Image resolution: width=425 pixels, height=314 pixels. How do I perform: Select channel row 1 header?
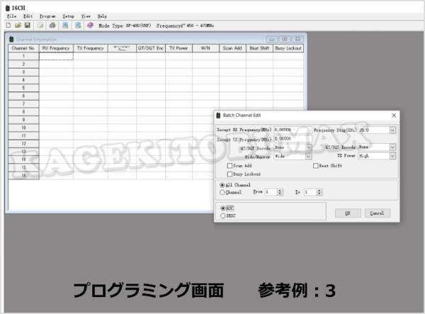pos(23,57)
